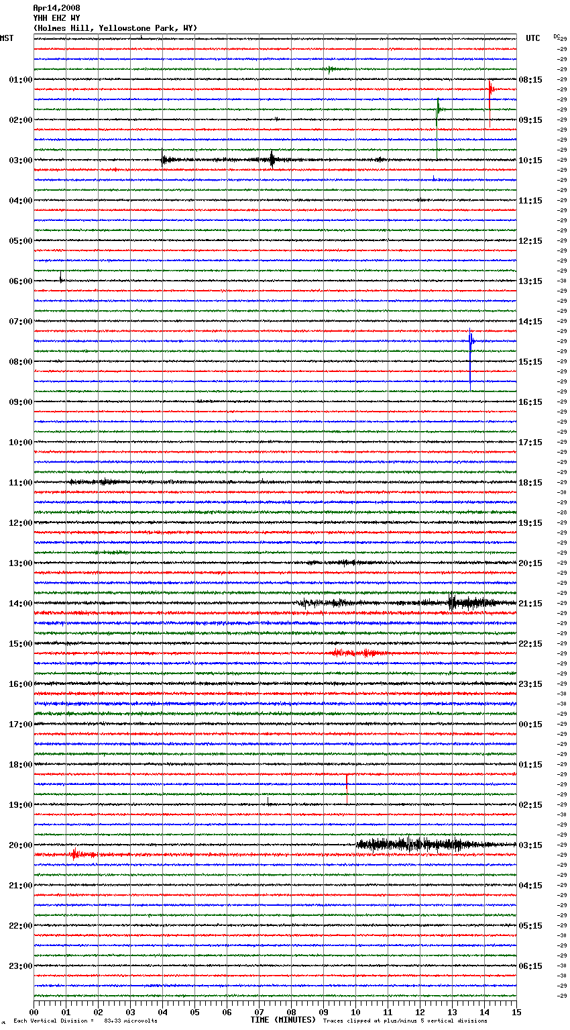This screenshot has width=570, height=1030.
Task: Click the 10:15 UTC time label
Action: pyautogui.click(x=530, y=160)
